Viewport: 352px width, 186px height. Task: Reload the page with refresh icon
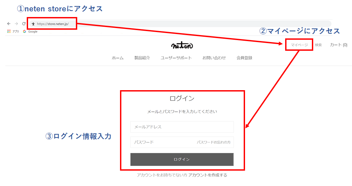(24, 24)
